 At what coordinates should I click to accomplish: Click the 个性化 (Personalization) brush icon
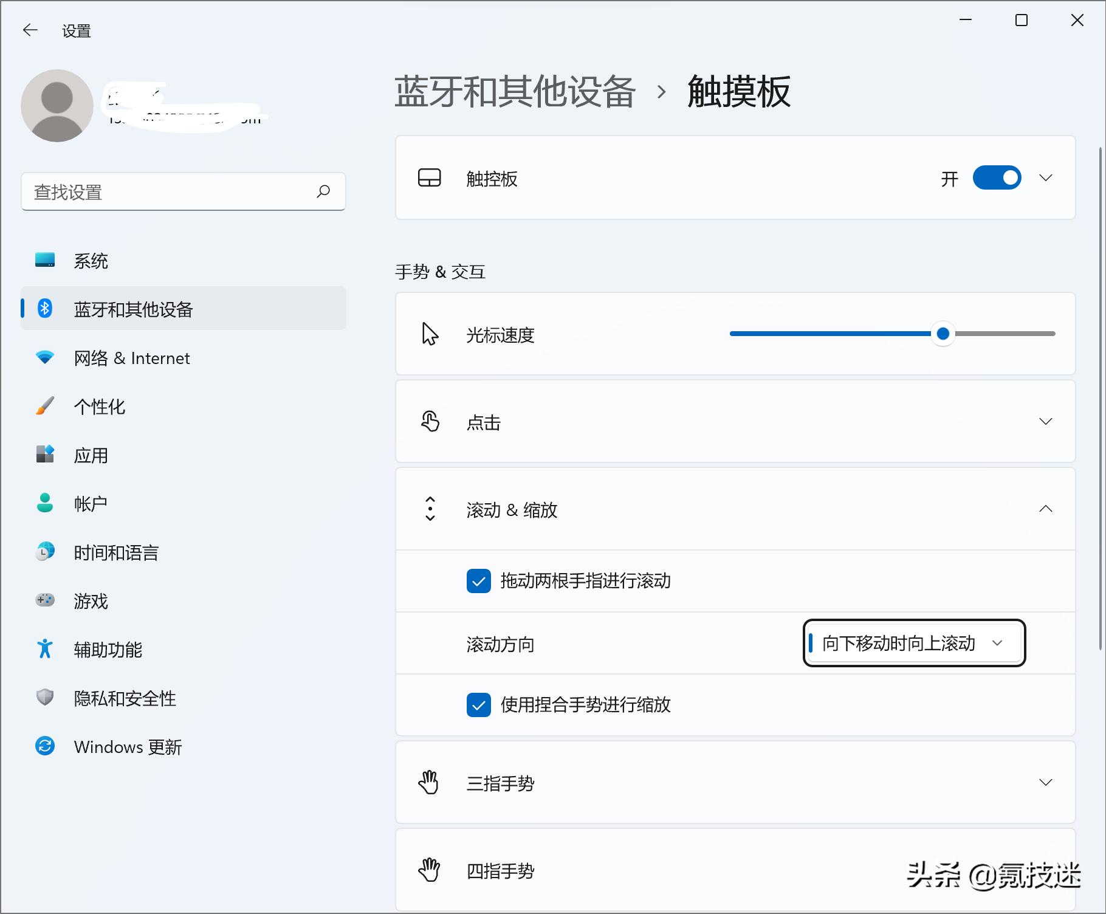point(45,407)
